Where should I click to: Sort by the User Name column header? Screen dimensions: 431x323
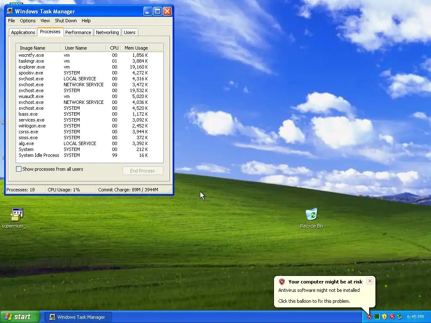[x=84, y=48]
